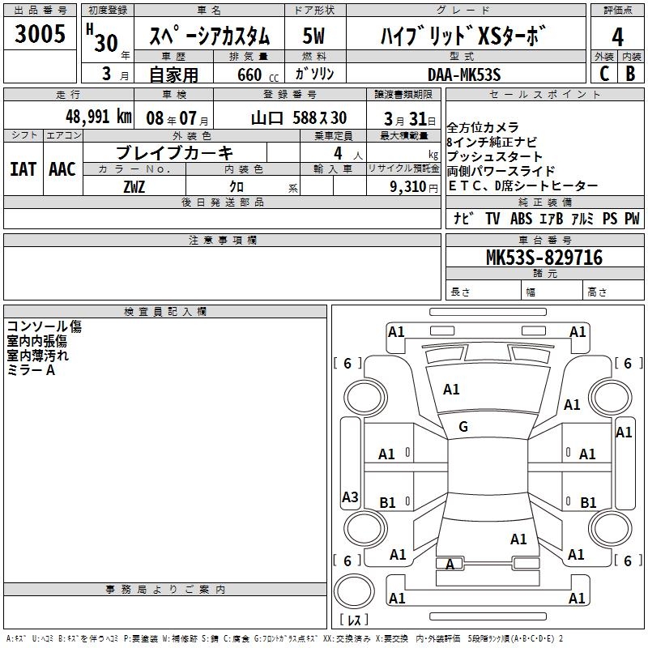
Task: Click the grade ハイブリッドXSターボ
Action: coord(463,36)
